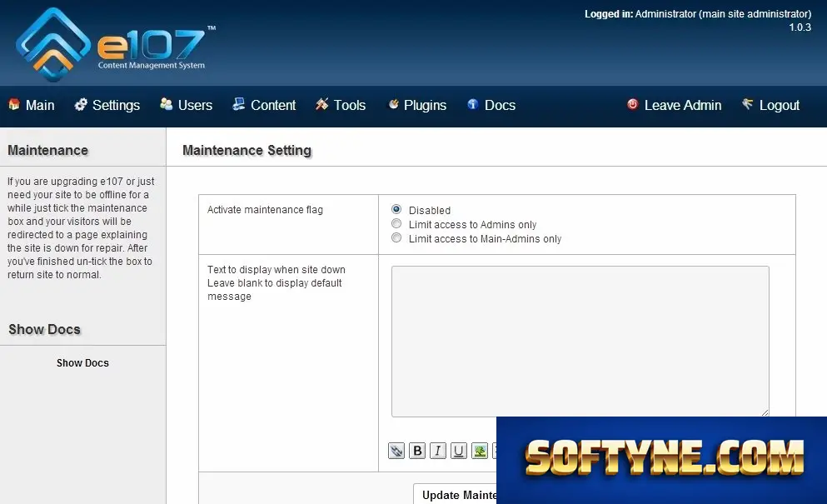Apply italic formatting with the I button
The width and height of the screenshot is (827, 504).
pos(438,451)
